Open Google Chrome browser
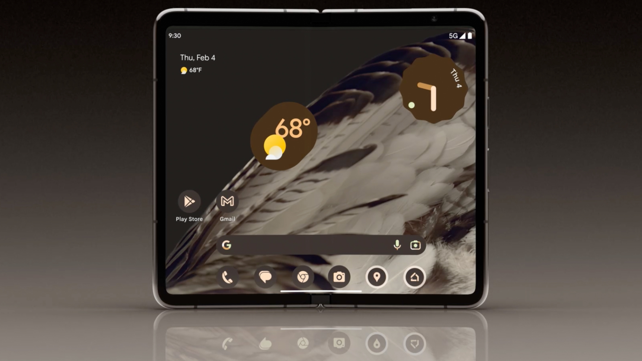Viewport: 642px width, 361px height. 302,277
